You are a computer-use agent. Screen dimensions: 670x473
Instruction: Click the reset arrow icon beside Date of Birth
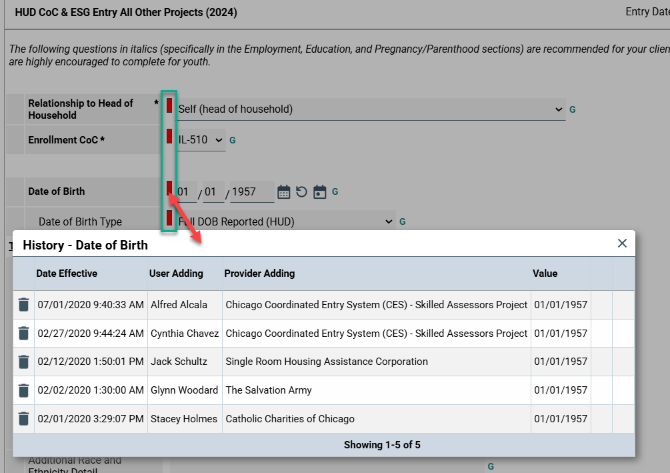(301, 192)
